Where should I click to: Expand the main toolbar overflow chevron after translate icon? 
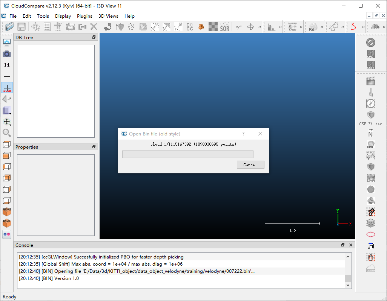point(260,27)
